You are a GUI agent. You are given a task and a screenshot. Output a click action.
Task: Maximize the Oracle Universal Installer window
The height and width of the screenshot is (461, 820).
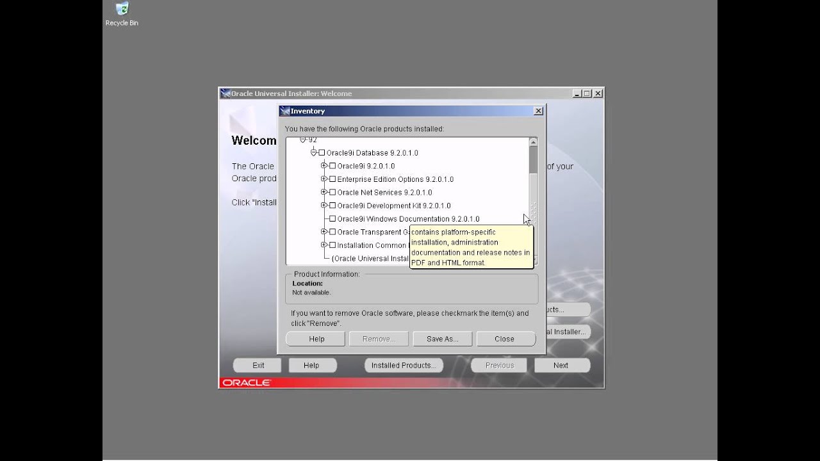(x=587, y=93)
